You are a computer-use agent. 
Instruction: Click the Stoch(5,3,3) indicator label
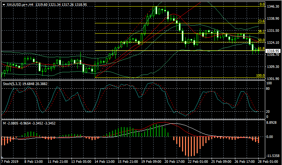25,84
